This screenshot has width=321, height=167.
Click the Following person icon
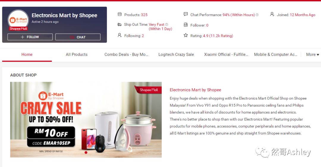(119, 35)
